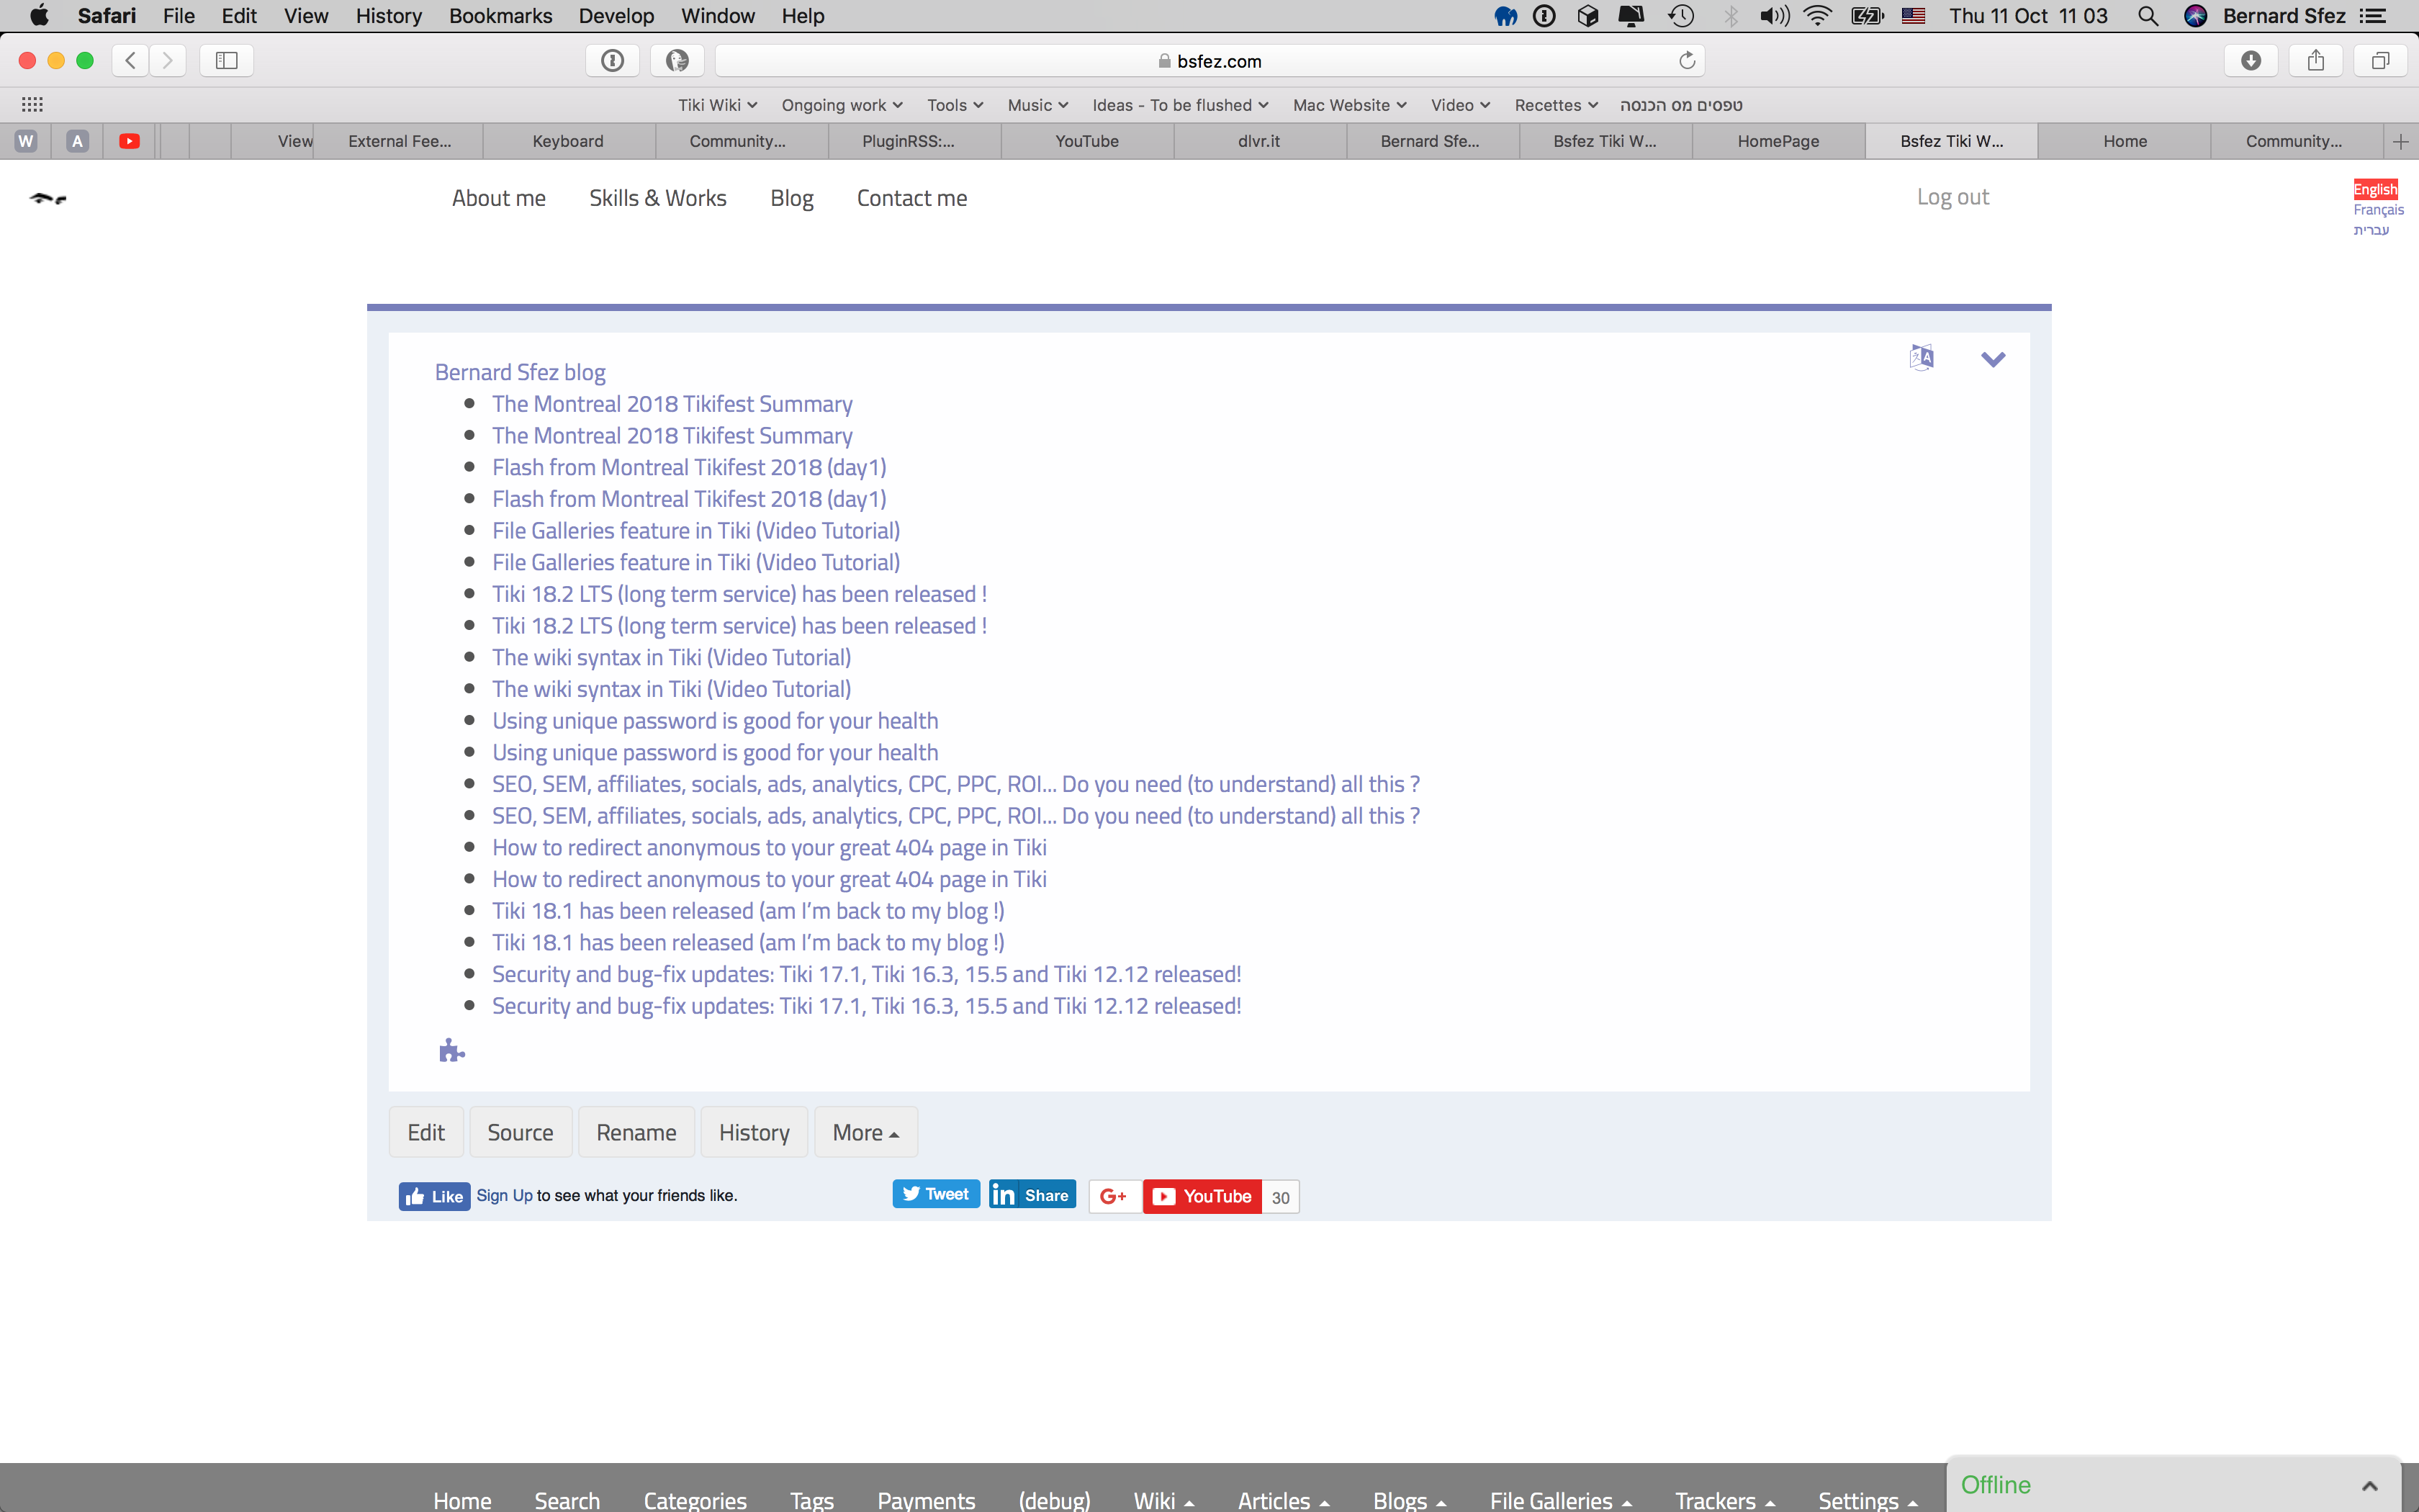Go forward with Safari forward arrow
The width and height of the screenshot is (2419, 1512).
(x=168, y=61)
